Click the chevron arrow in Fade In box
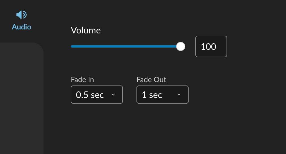Screen dimensions: 286x154 click(113, 95)
